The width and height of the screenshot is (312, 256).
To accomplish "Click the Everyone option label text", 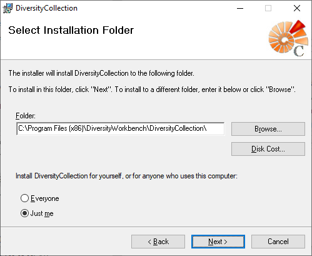I will (x=45, y=198).
